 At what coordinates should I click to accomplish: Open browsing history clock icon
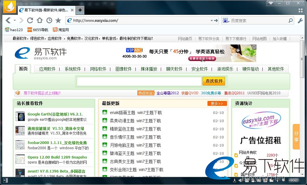(49, 20)
